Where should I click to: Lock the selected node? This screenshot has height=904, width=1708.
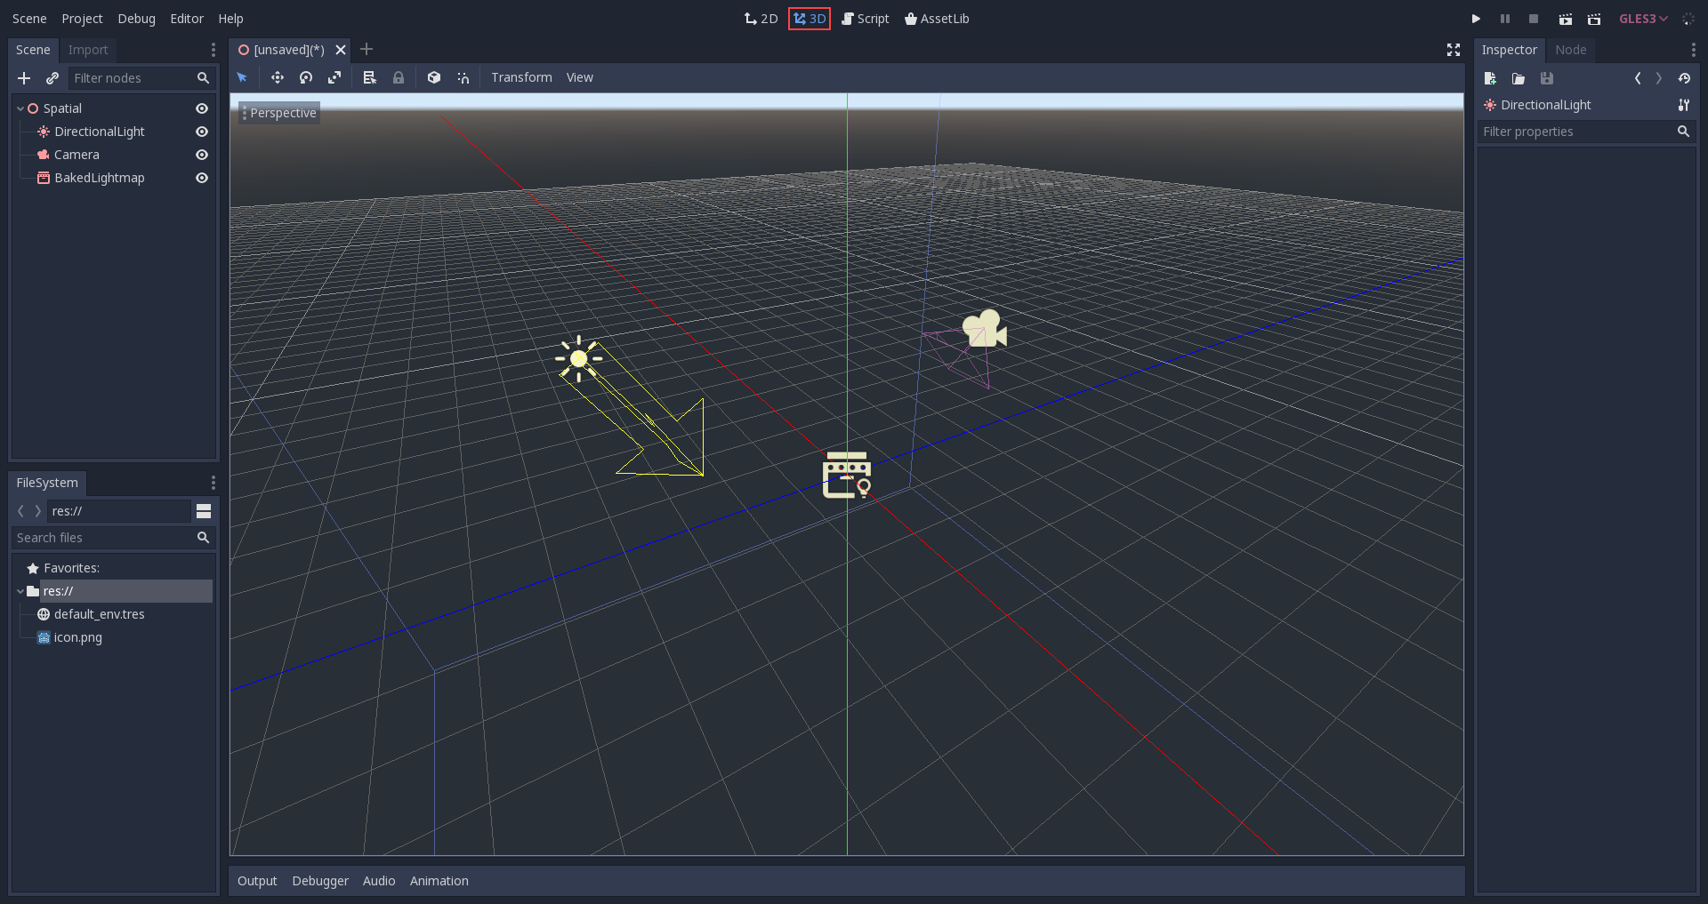point(399,77)
